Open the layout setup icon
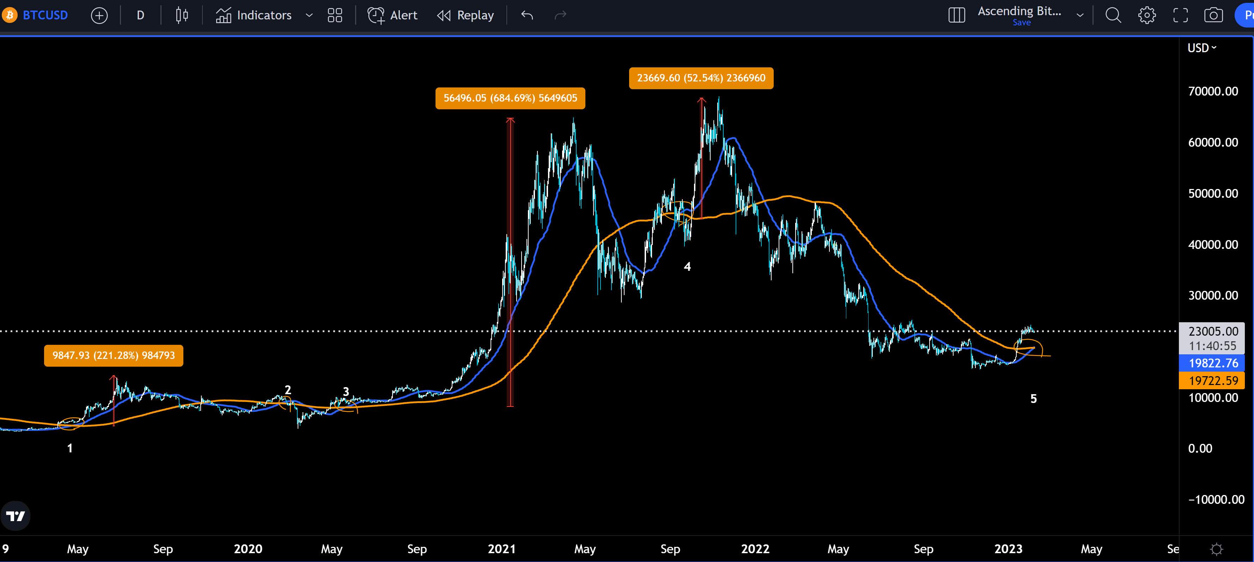This screenshot has width=1254, height=562. (957, 16)
